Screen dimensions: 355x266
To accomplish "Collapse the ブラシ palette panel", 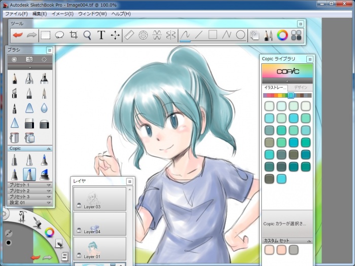I will [x=50, y=50].
